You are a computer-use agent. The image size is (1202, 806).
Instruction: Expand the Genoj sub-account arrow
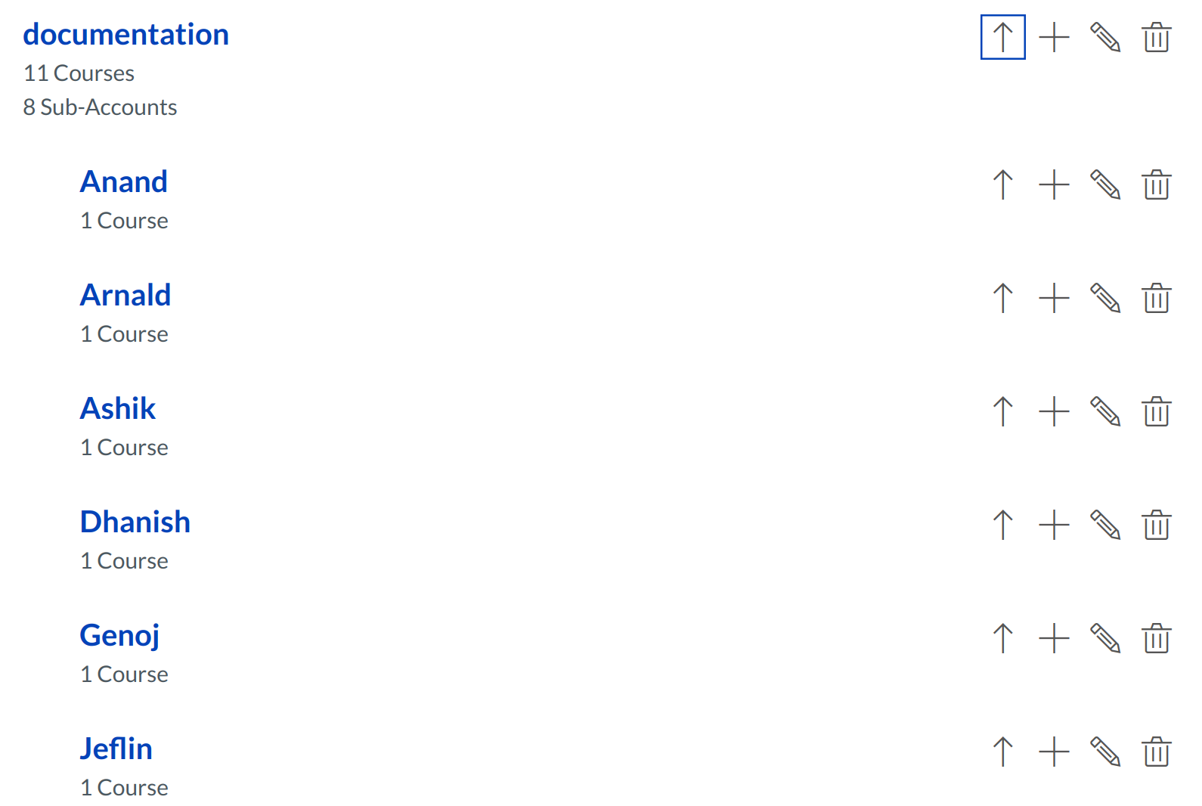coord(1002,638)
